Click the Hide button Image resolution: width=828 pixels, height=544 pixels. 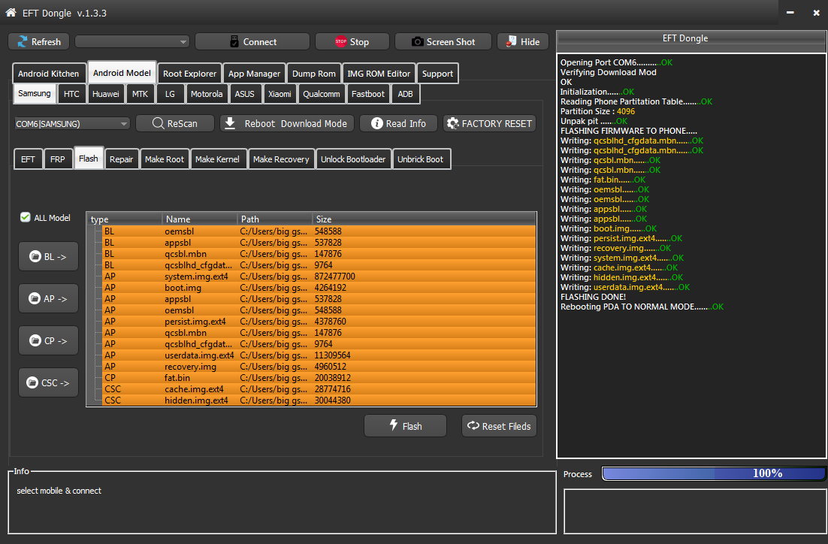pyautogui.click(x=523, y=42)
